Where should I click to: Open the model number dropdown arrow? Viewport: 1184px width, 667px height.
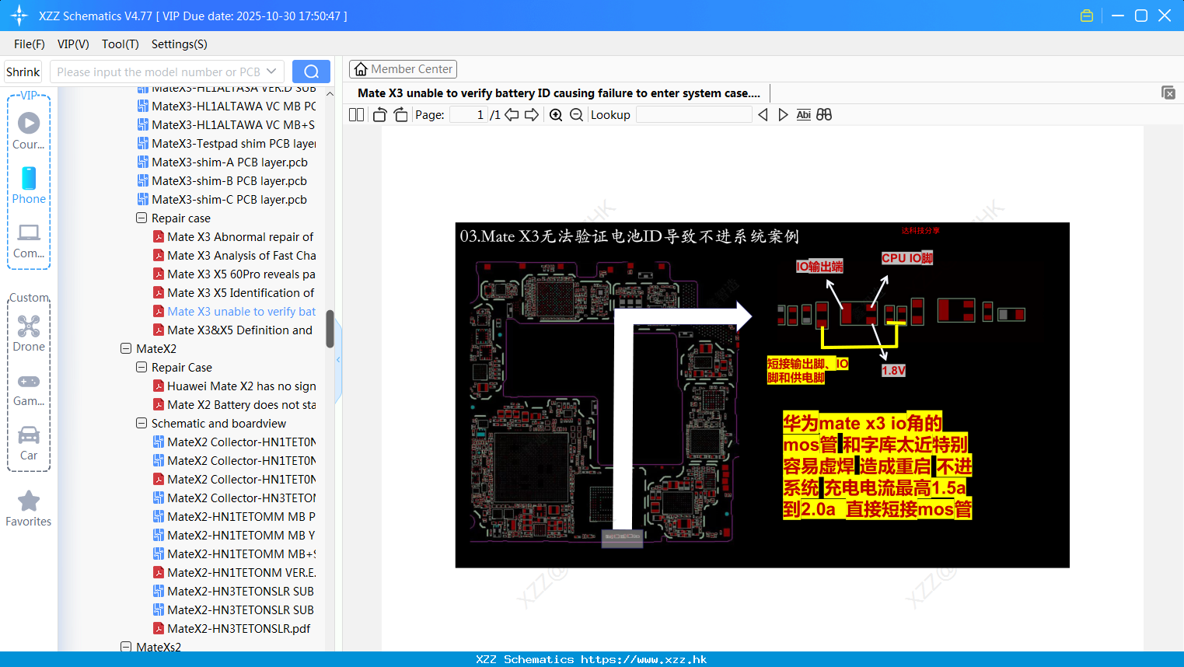pos(271,72)
